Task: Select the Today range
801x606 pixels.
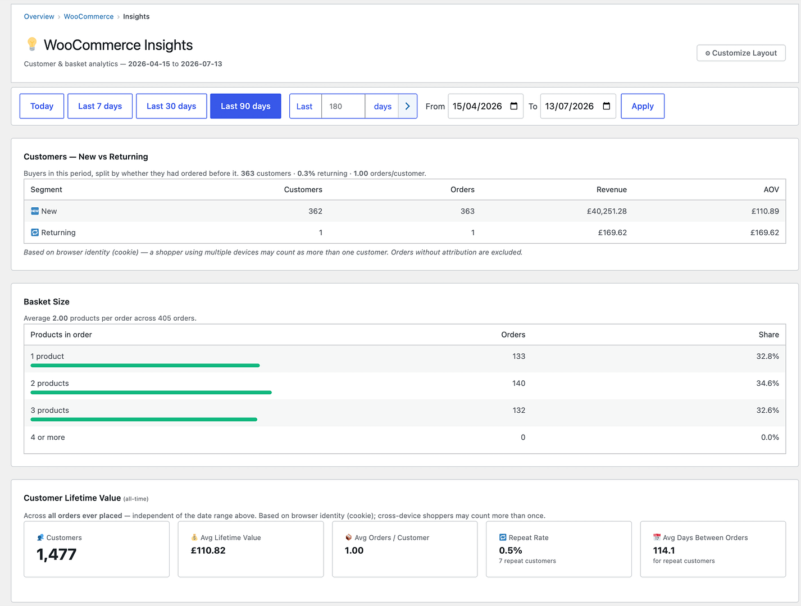Action: pyautogui.click(x=42, y=106)
